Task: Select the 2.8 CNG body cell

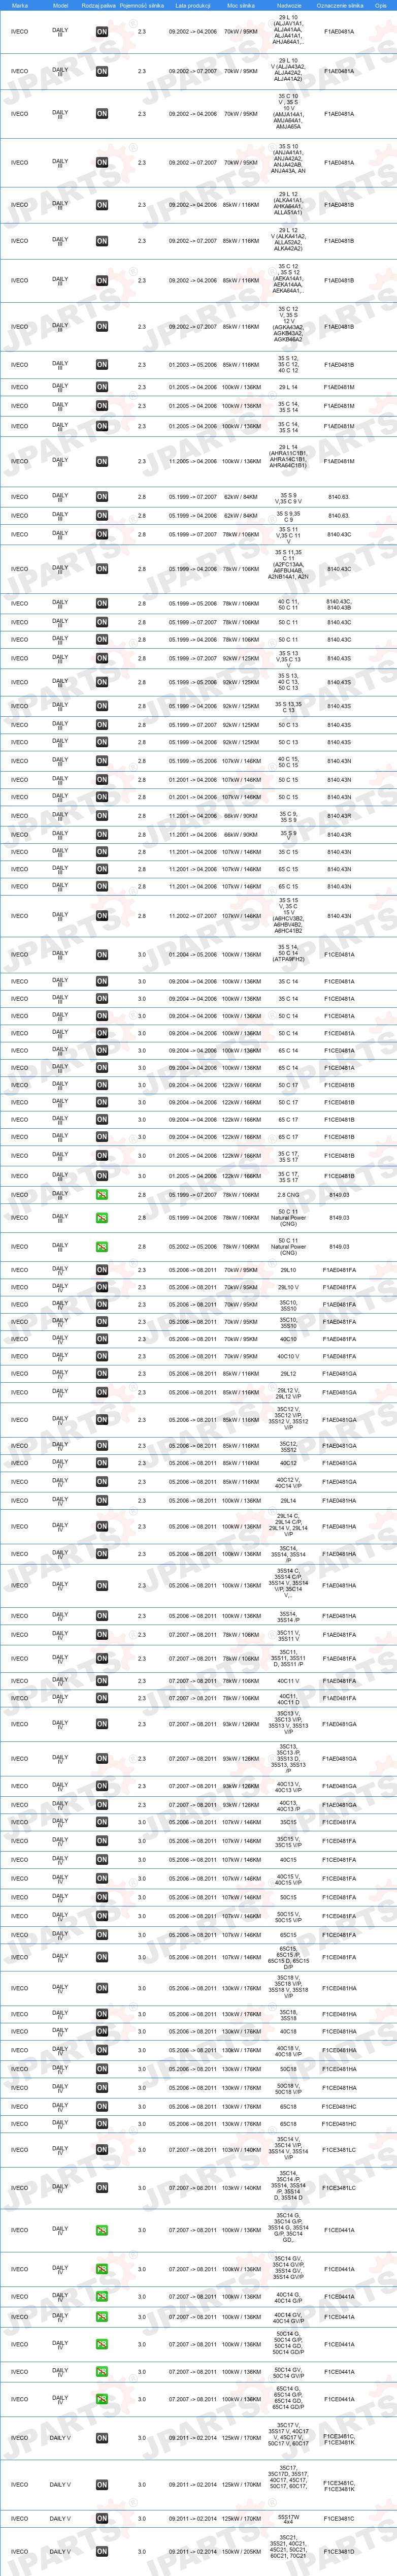Action: point(288,1195)
